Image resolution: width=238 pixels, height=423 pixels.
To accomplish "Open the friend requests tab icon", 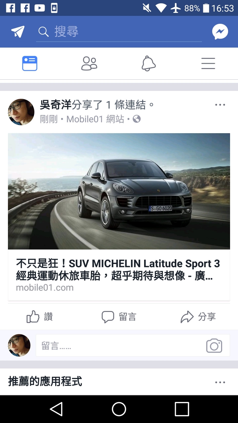I will (89, 63).
